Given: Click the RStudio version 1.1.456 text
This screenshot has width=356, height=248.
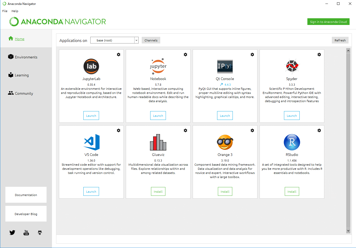Looking at the screenshot, I should click(x=292, y=161).
